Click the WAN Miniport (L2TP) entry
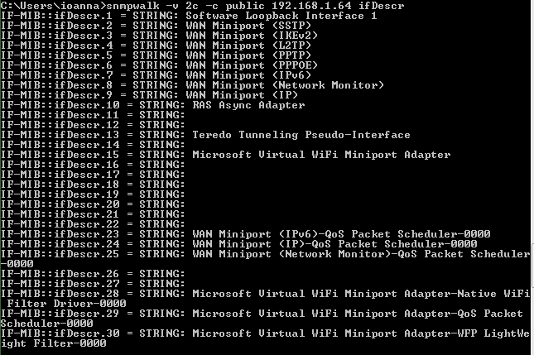 click(x=248, y=46)
